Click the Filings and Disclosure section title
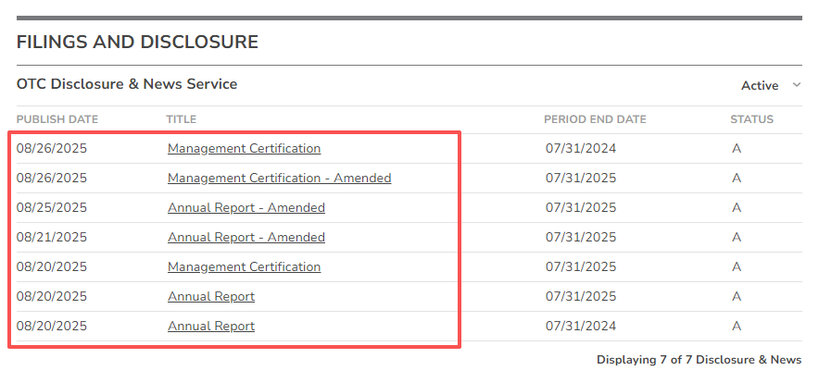 pyautogui.click(x=137, y=42)
